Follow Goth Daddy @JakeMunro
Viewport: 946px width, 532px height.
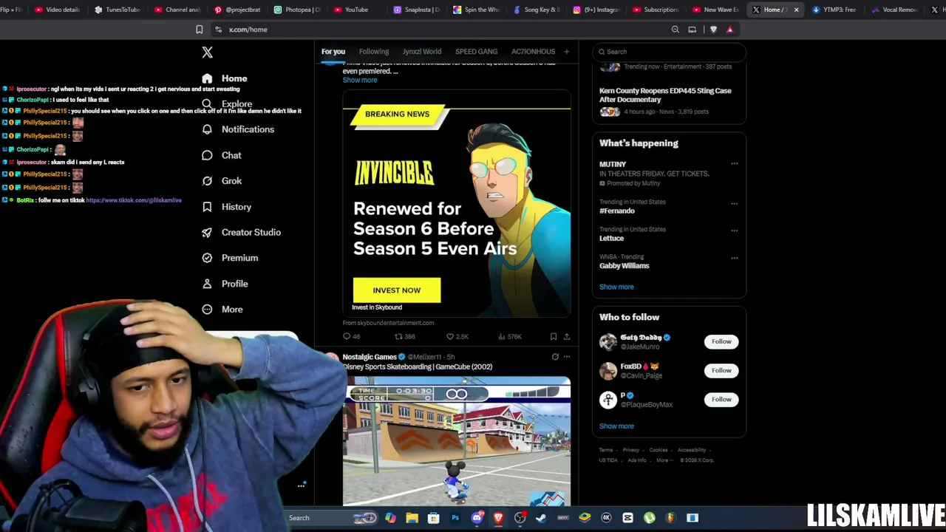[721, 341]
